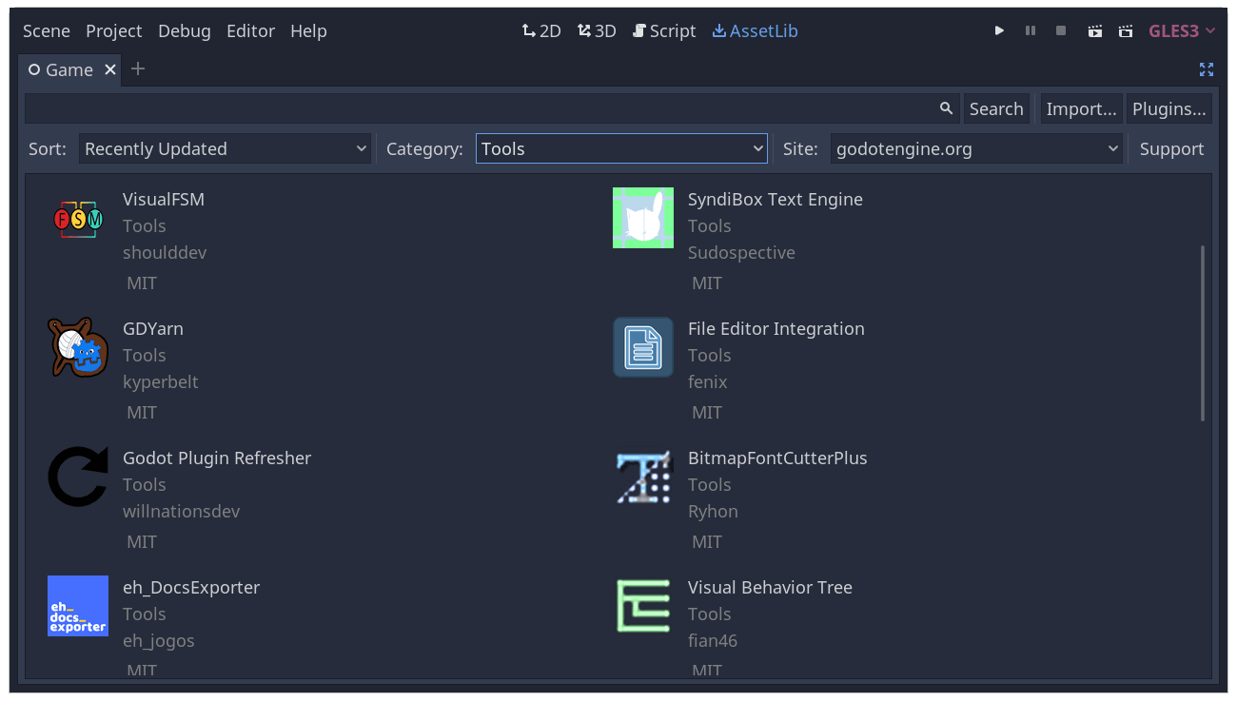Click the Play scene icon
The height and width of the screenshot is (702, 1237).
point(999,30)
